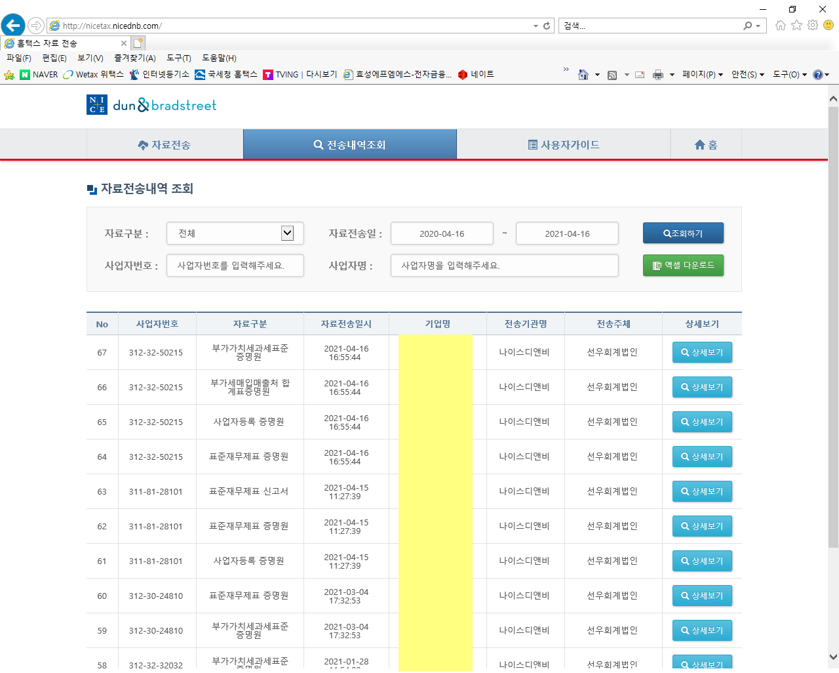This screenshot has width=839, height=673.
Task: Click the 사업자번호 input field
Action: 235,266
